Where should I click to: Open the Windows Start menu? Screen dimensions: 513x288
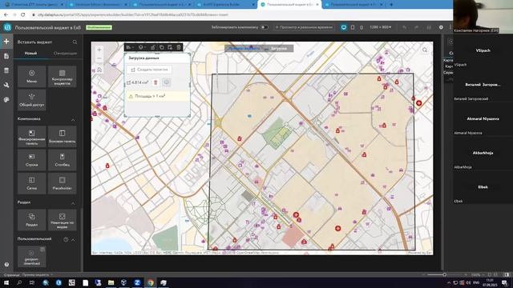coord(6,282)
